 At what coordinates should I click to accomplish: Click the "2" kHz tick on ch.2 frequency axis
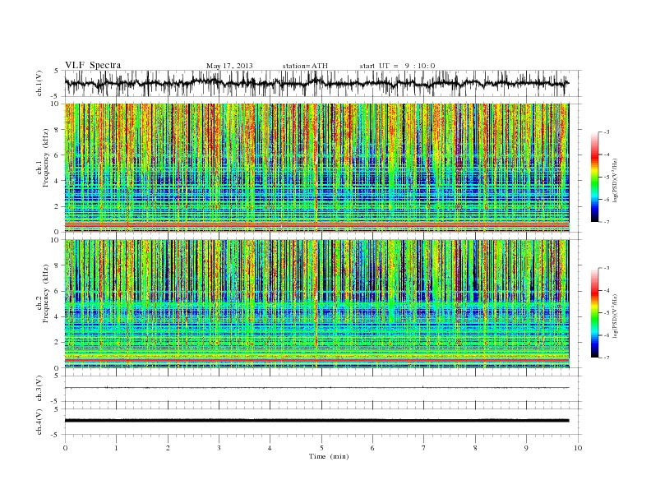(x=58, y=343)
